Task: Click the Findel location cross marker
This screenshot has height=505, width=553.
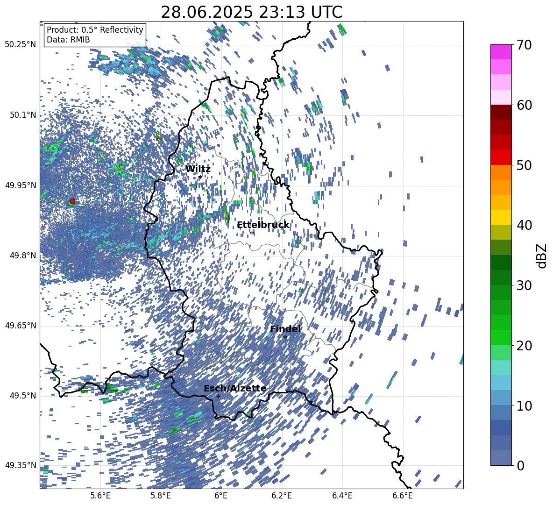Action: [x=285, y=337]
